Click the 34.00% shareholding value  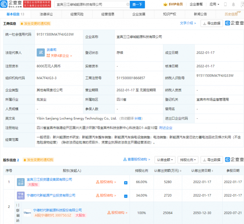(141, 195)
